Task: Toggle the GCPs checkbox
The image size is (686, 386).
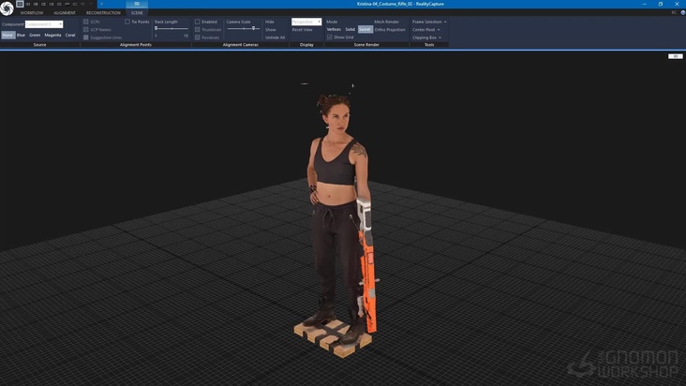Action: click(86, 22)
